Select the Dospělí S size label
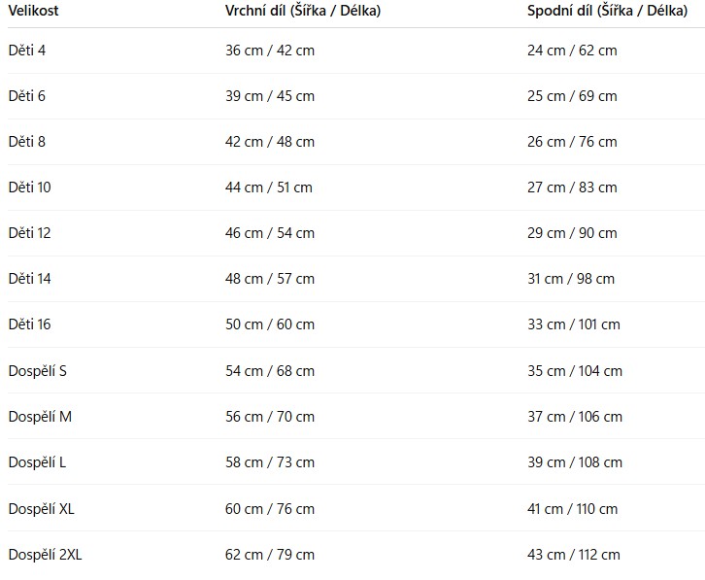This screenshot has width=705, height=580. 38,371
